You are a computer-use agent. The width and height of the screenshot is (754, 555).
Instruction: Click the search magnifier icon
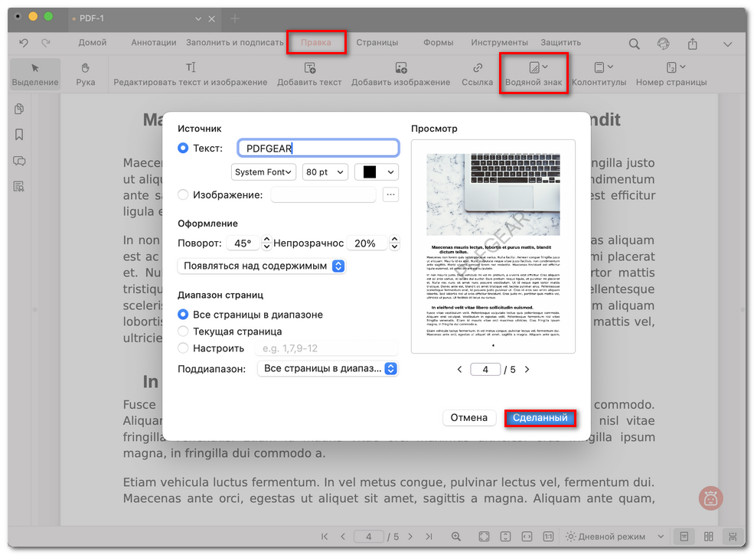pyautogui.click(x=635, y=44)
